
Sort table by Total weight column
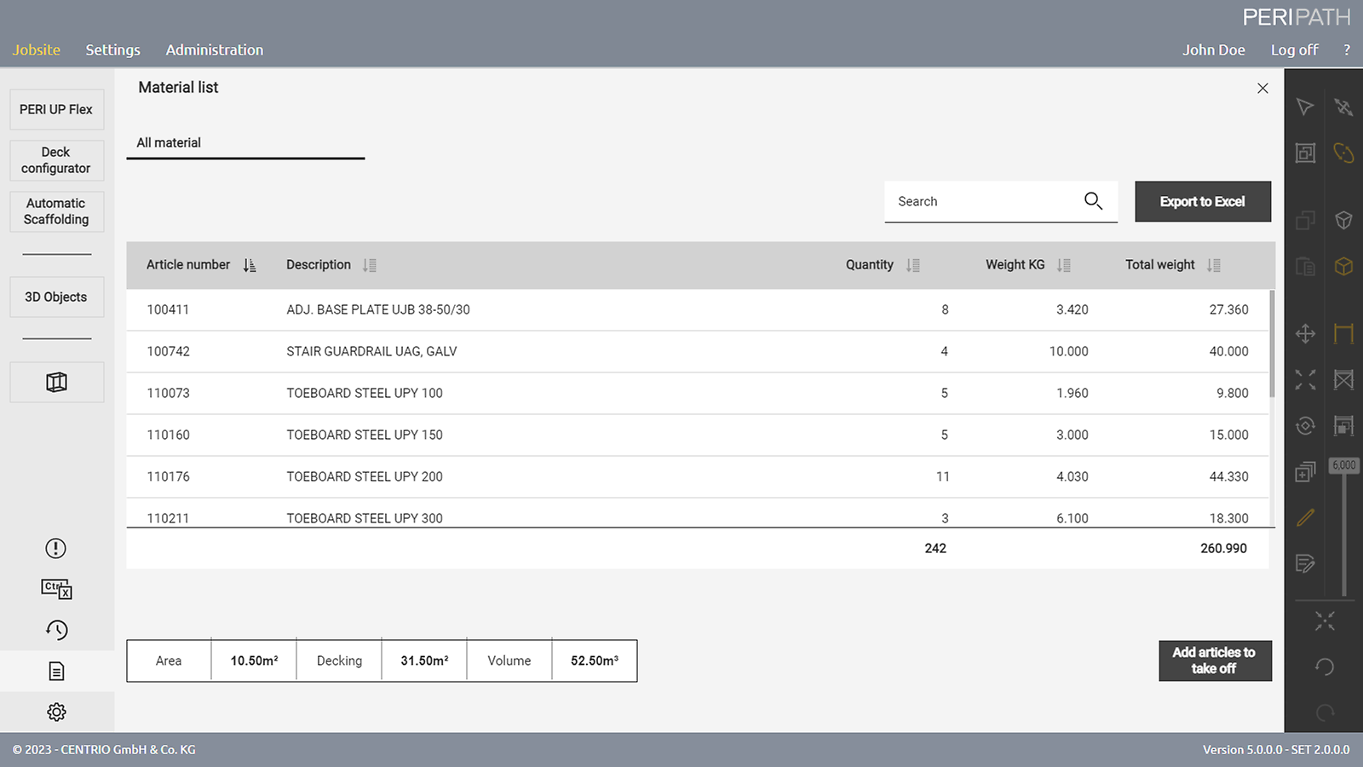pos(1214,265)
